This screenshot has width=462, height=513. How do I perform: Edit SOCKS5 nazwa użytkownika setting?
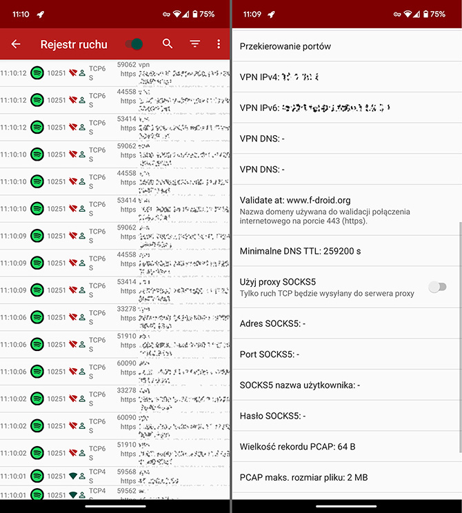[347, 385]
